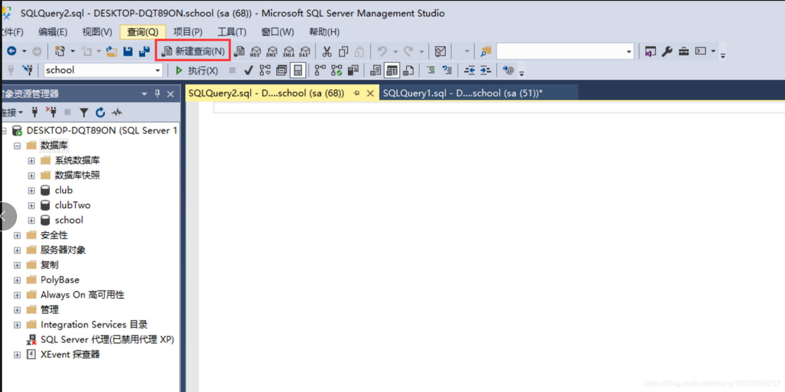The image size is (785, 392).
Task: Click the specify template parameter values icon
Action: [508, 70]
